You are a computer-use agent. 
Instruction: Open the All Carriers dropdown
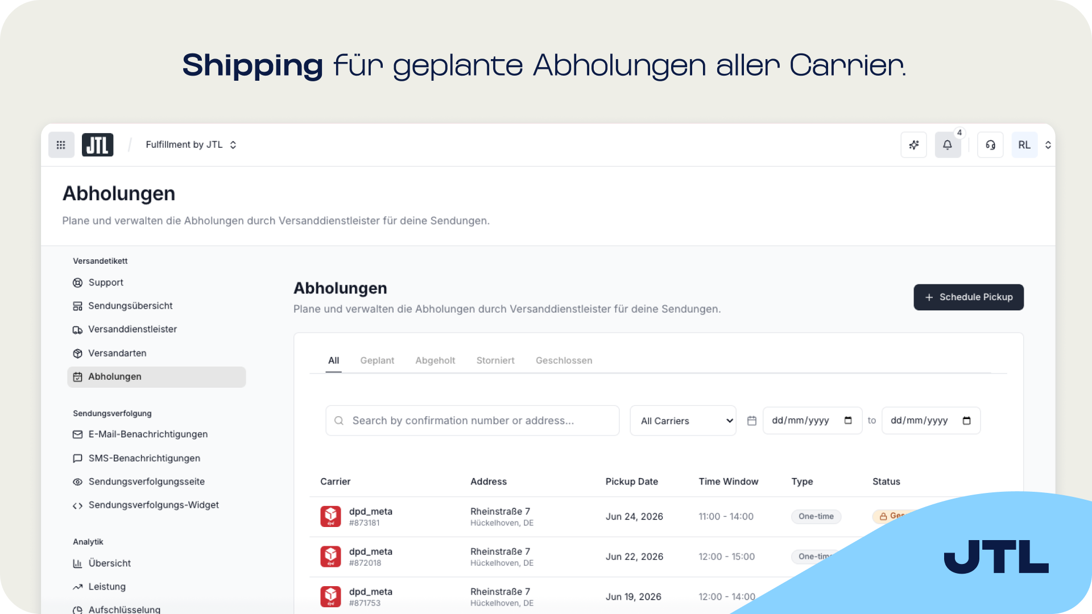(x=682, y=421)
